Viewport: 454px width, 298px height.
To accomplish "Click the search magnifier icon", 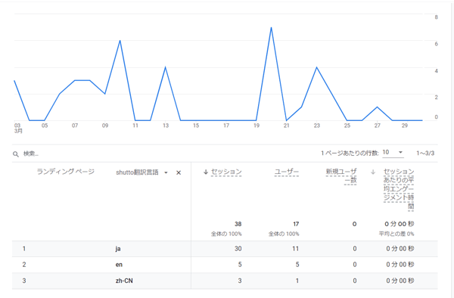I will pos(16,154).
